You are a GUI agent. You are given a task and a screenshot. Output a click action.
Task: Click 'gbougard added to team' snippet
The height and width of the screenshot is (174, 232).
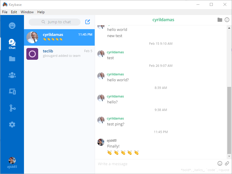(x=62, y=56)
